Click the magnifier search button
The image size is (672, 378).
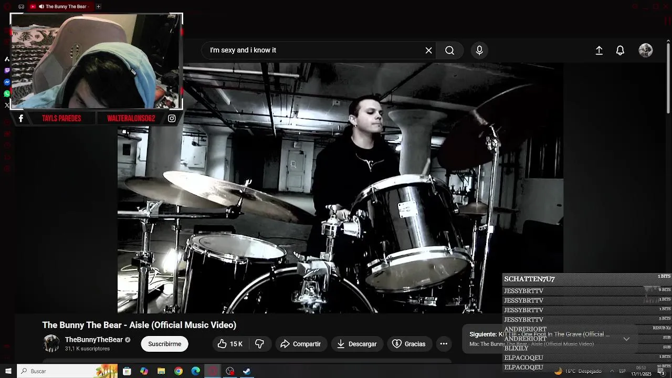click(x=450, y=50)
